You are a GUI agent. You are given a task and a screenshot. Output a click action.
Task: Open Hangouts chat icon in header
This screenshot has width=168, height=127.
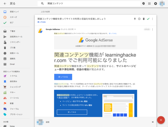144,4
